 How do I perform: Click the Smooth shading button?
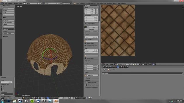point(6,33)
